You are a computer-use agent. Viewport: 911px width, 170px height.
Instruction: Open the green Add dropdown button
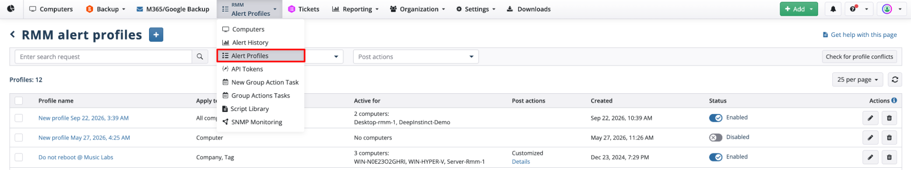[x=798, y=9]
